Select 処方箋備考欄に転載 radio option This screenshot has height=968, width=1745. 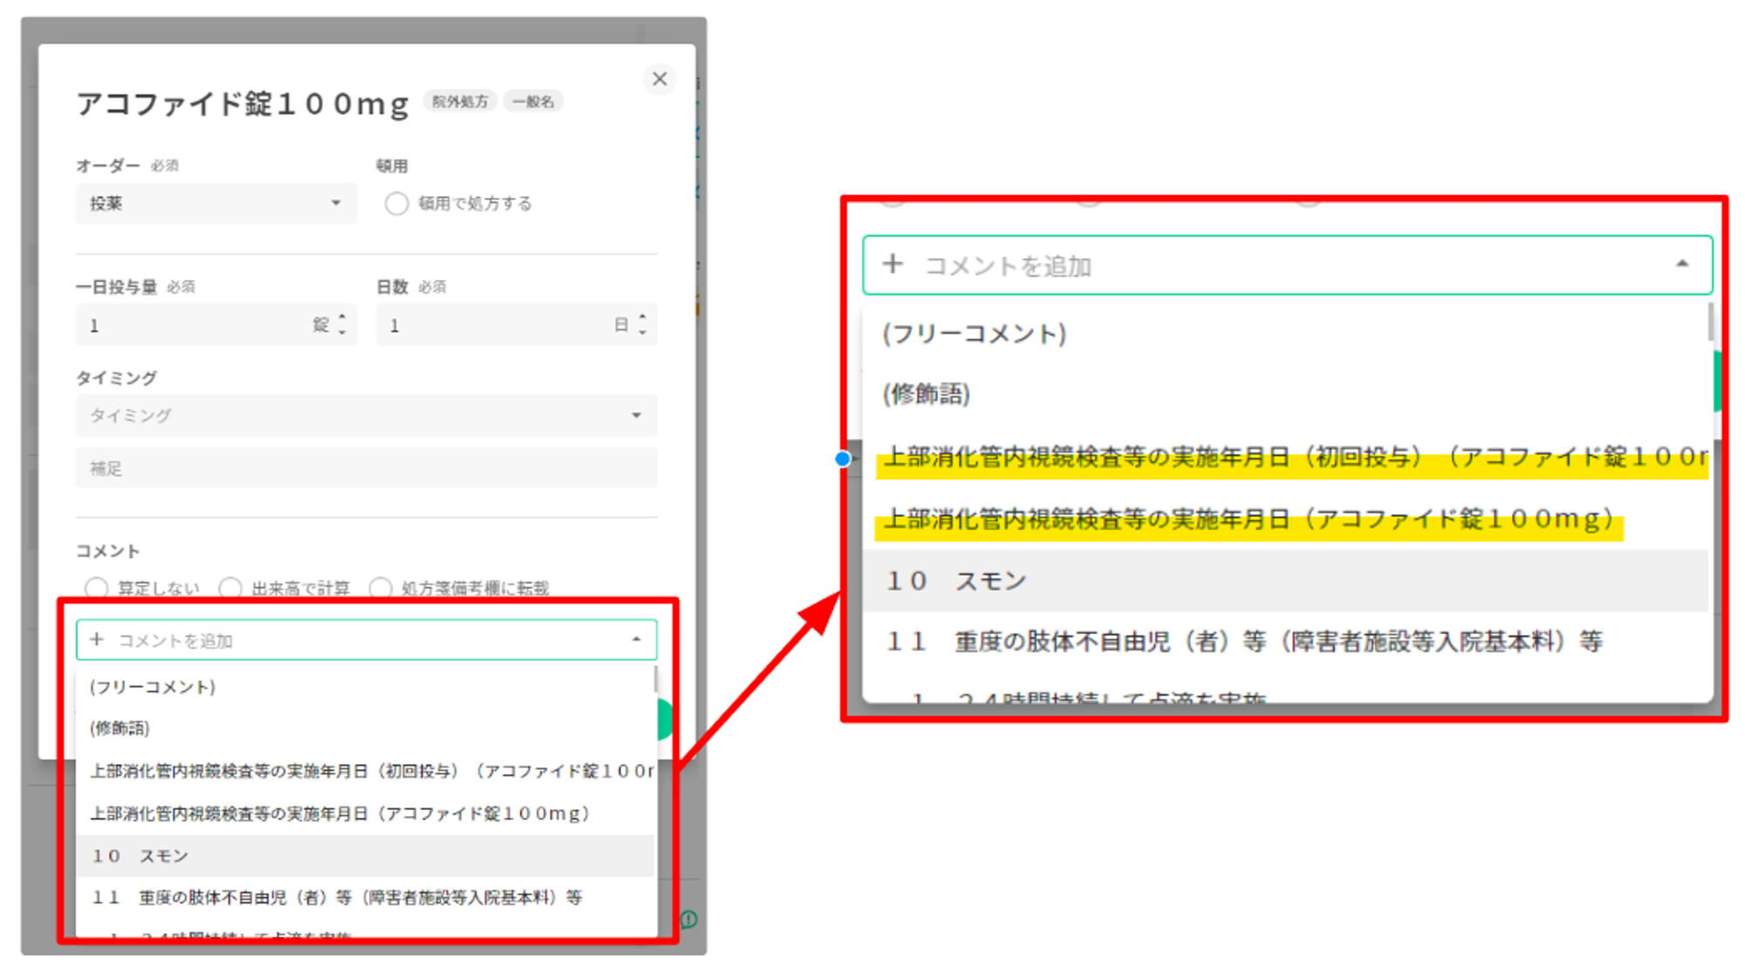(380, 588)
